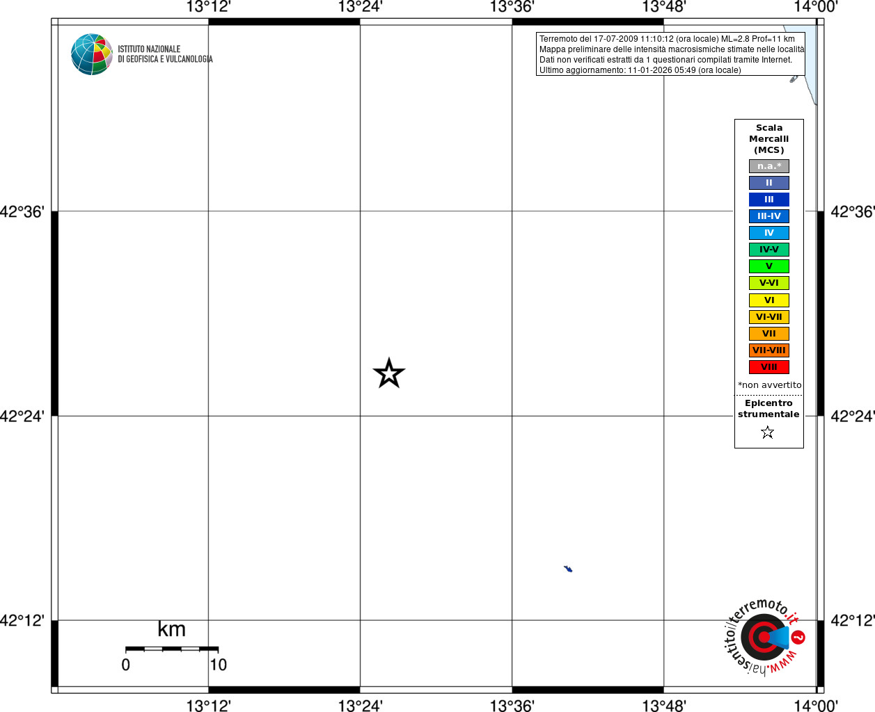Click the Terremoto del 17-07-2009 header line

[667, 39]
